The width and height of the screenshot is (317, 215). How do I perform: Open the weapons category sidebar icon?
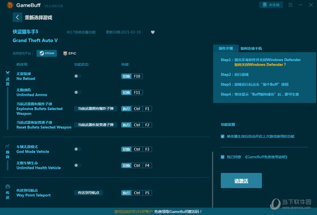click(x=7, y=80)
